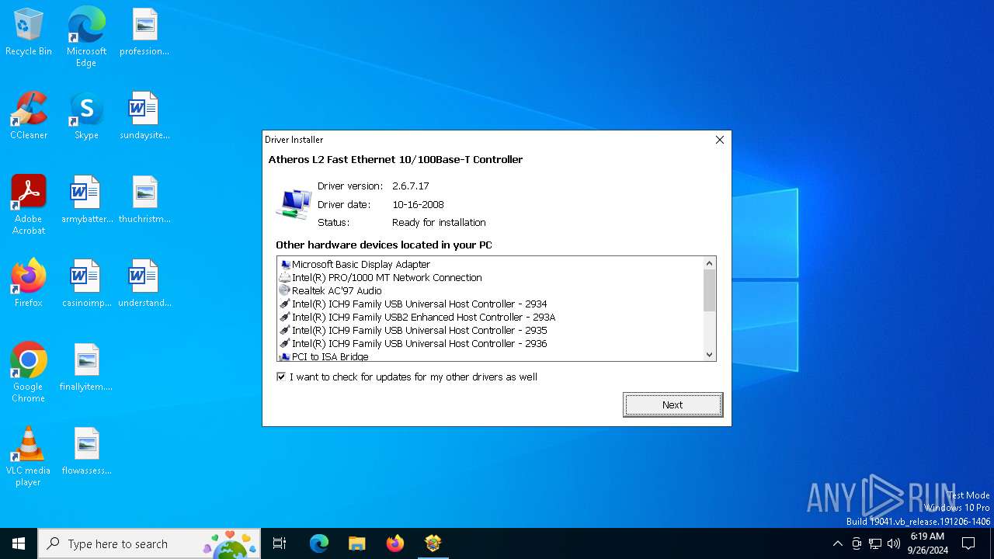994x559 pixels.
Task: Select the profession... image file on desktop
Action: [x=144, y=33]
